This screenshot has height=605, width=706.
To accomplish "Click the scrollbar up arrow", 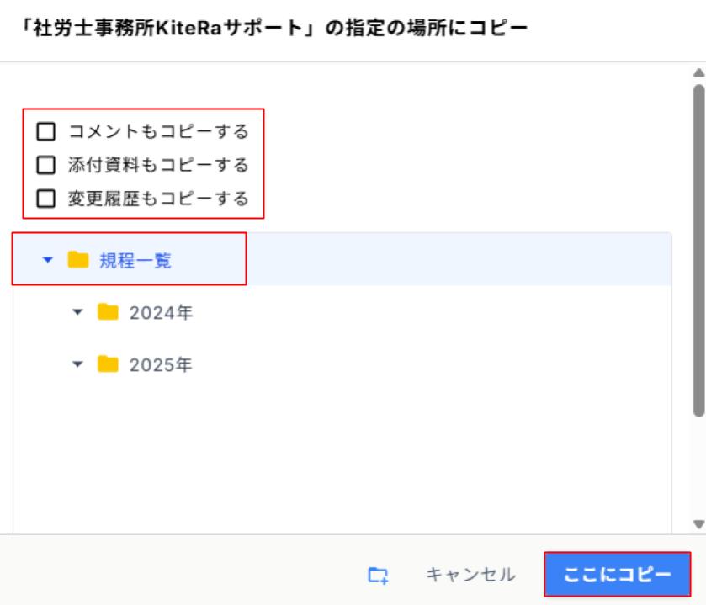I will 698,72.
